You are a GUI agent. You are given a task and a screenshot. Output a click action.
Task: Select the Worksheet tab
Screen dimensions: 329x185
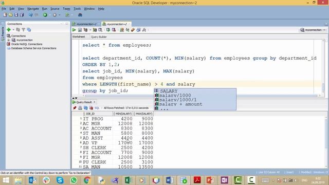[x=79, y=36]
